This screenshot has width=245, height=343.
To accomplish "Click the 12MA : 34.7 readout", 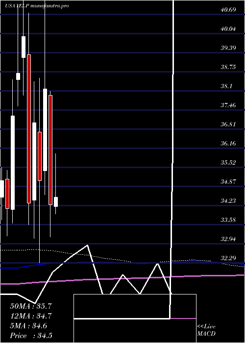I will tap(31, 316).
